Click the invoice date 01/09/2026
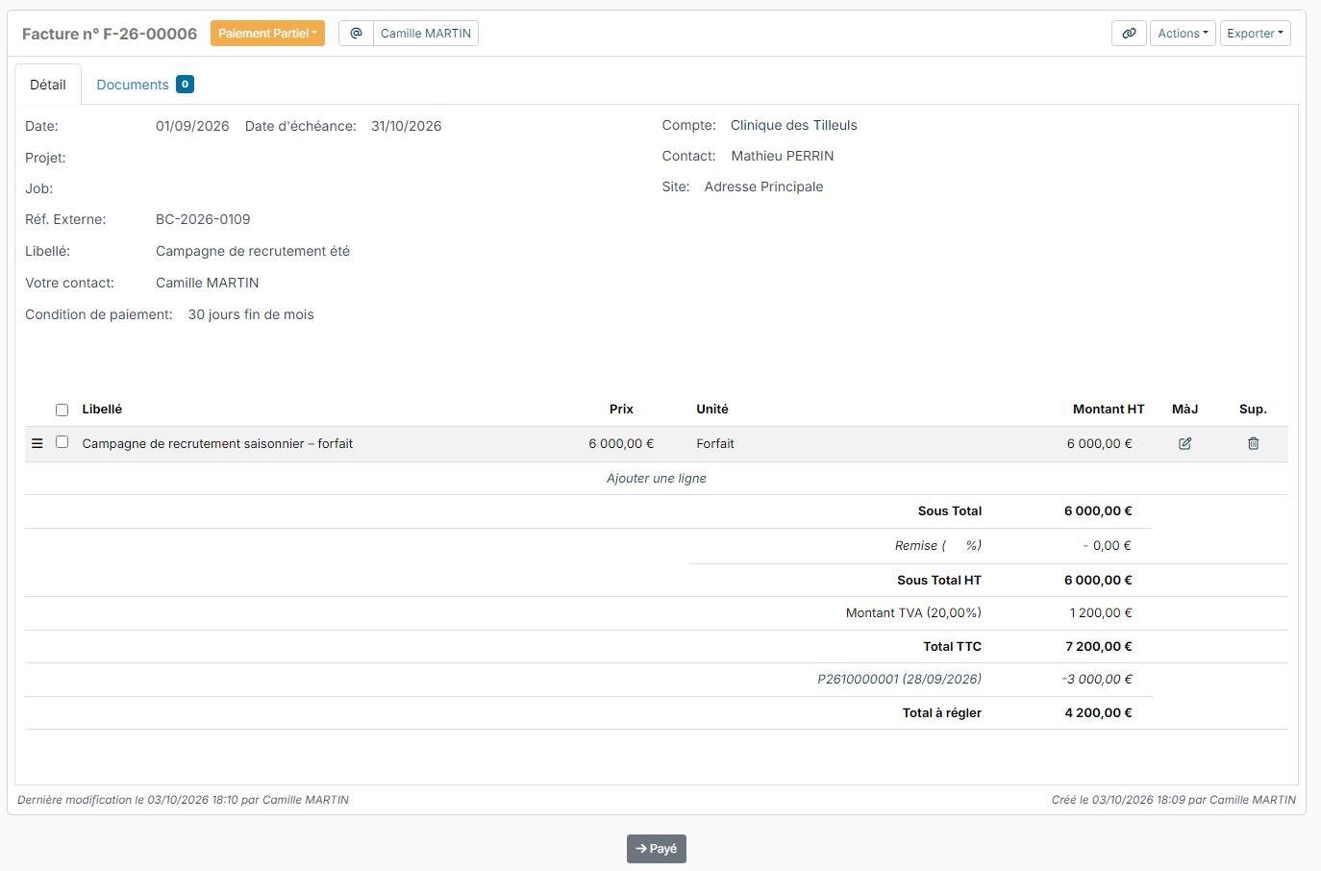Image resolution: width=1321 pixels, height=871 pixels. tap(192, 126)
